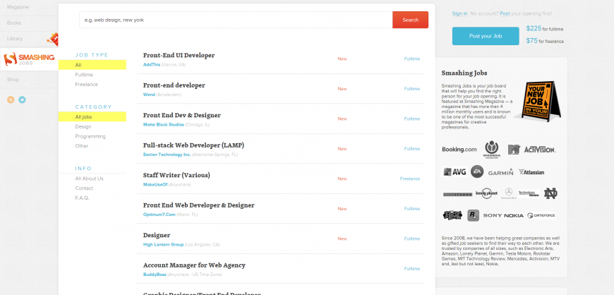The width and height of the screenshot is (614, 295).
Task: Click the Rockstar Games R logo
Action: pos(473,215)
